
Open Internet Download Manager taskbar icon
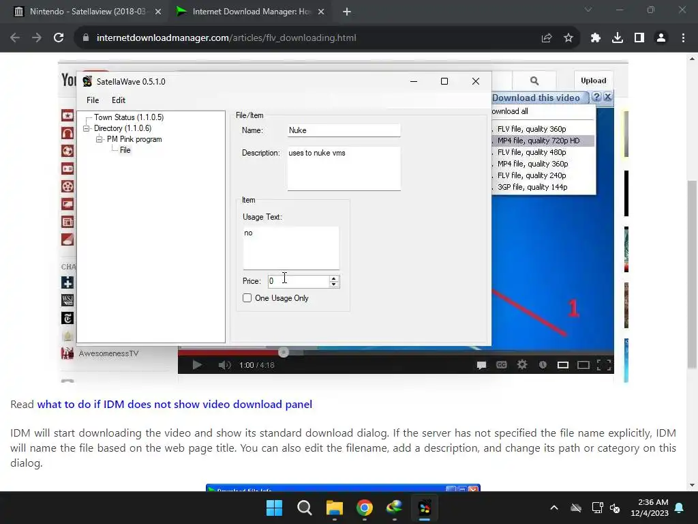pyautogui.click(x=395, y=508)
